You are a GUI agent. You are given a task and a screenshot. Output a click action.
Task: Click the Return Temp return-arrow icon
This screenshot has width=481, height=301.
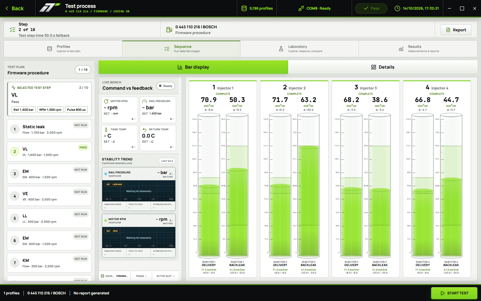click(145, 129)
